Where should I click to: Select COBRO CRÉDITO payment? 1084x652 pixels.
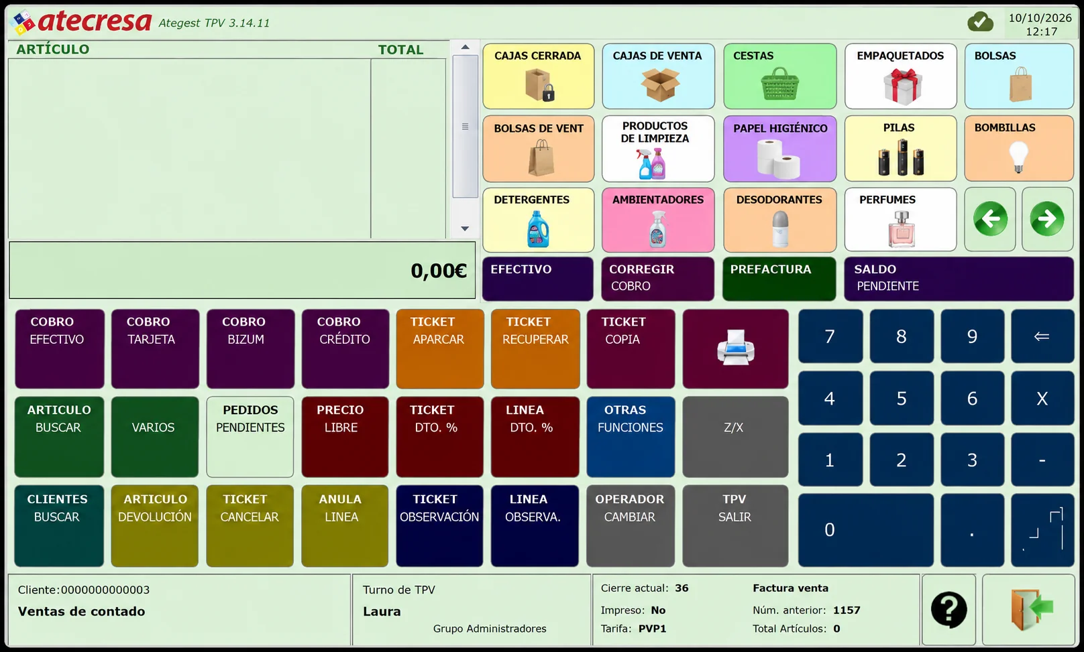pos(345,348)
